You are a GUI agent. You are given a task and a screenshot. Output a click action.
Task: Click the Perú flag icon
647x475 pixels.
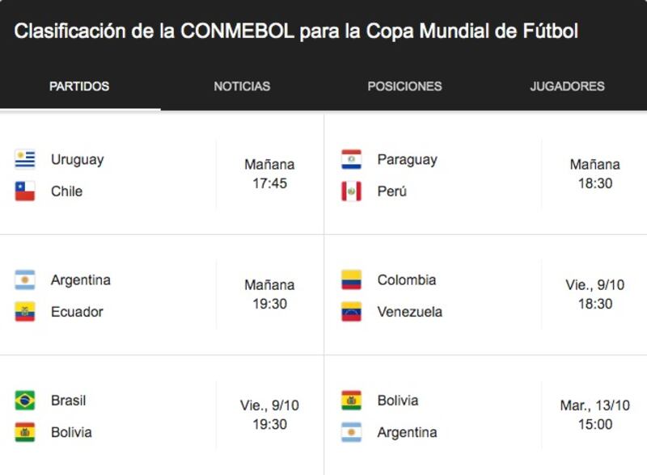pyautogui.click(x=351, y=191)
